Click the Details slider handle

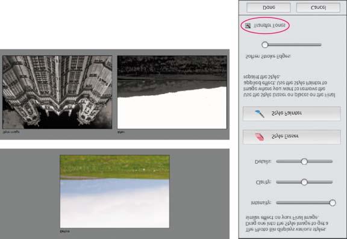[x=304, y=161]
